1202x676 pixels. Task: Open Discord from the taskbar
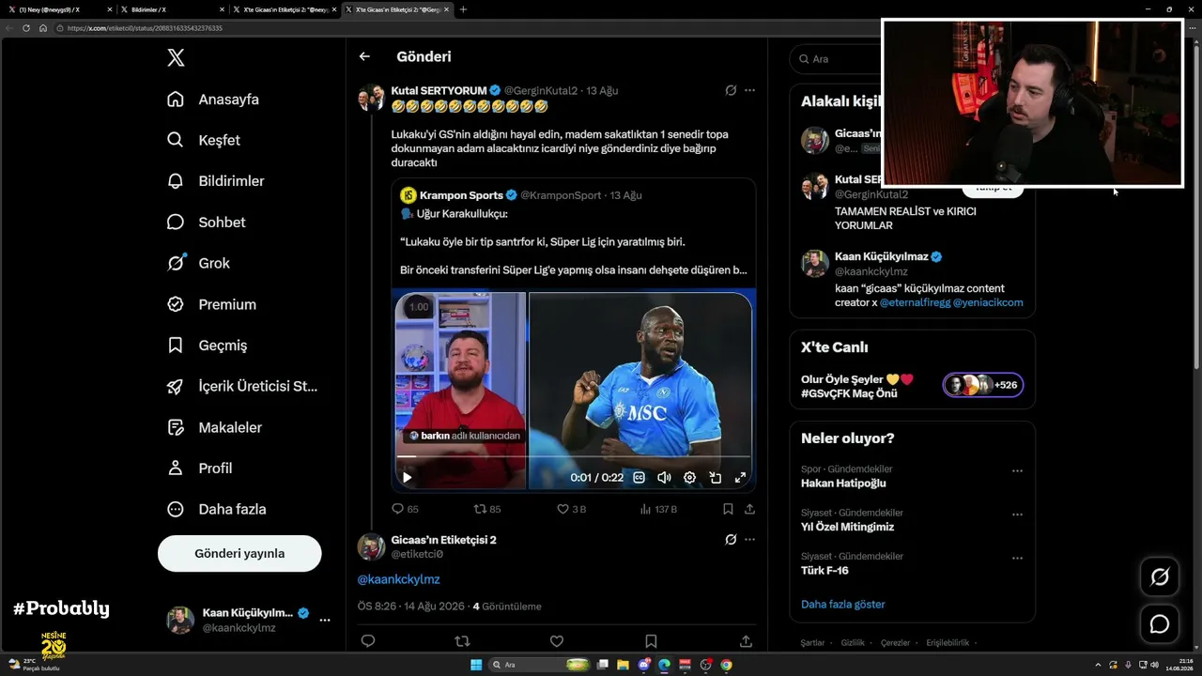(644, 665)
